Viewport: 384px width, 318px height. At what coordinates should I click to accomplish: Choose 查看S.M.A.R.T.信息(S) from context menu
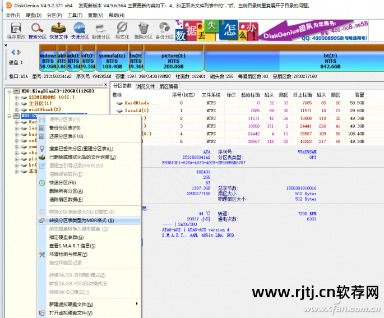(89, 246)
